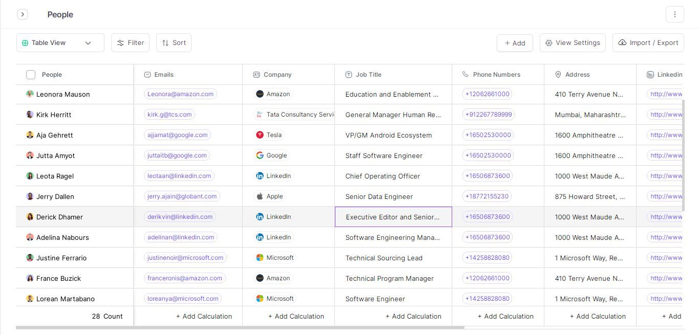Click the tag icon beside Job Title header
The image size is (699, 335).
(x=349, y=74)
